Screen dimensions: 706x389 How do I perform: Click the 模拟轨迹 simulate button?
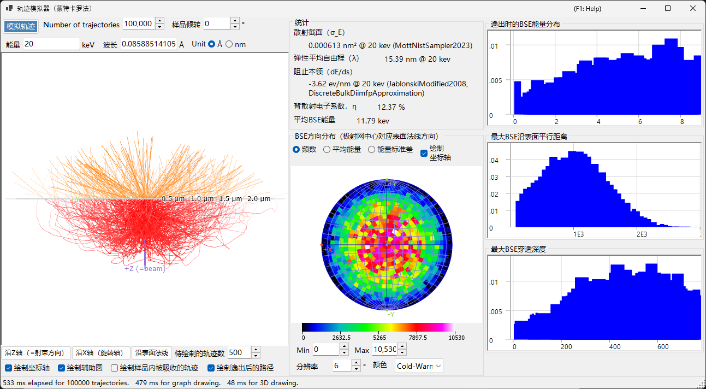click(21, 26)
